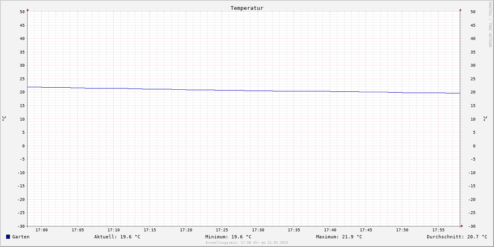This screenshot has height=247, width=494.
Task: Click the left axis 20 label
Action: (22, 92)
